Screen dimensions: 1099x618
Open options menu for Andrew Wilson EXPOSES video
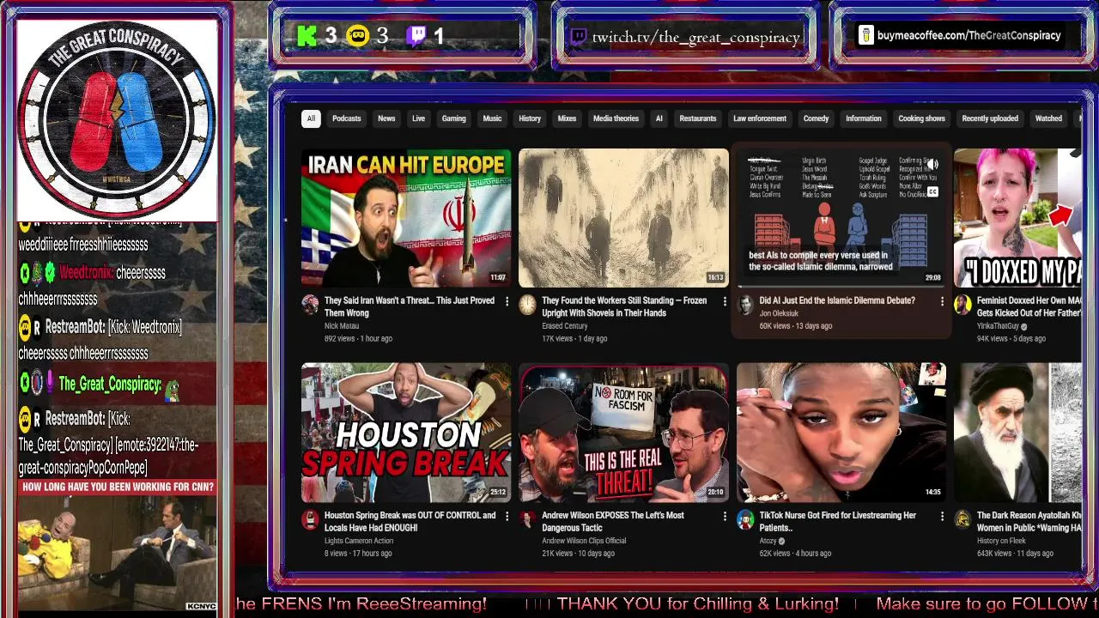click(x=724, y=516)
